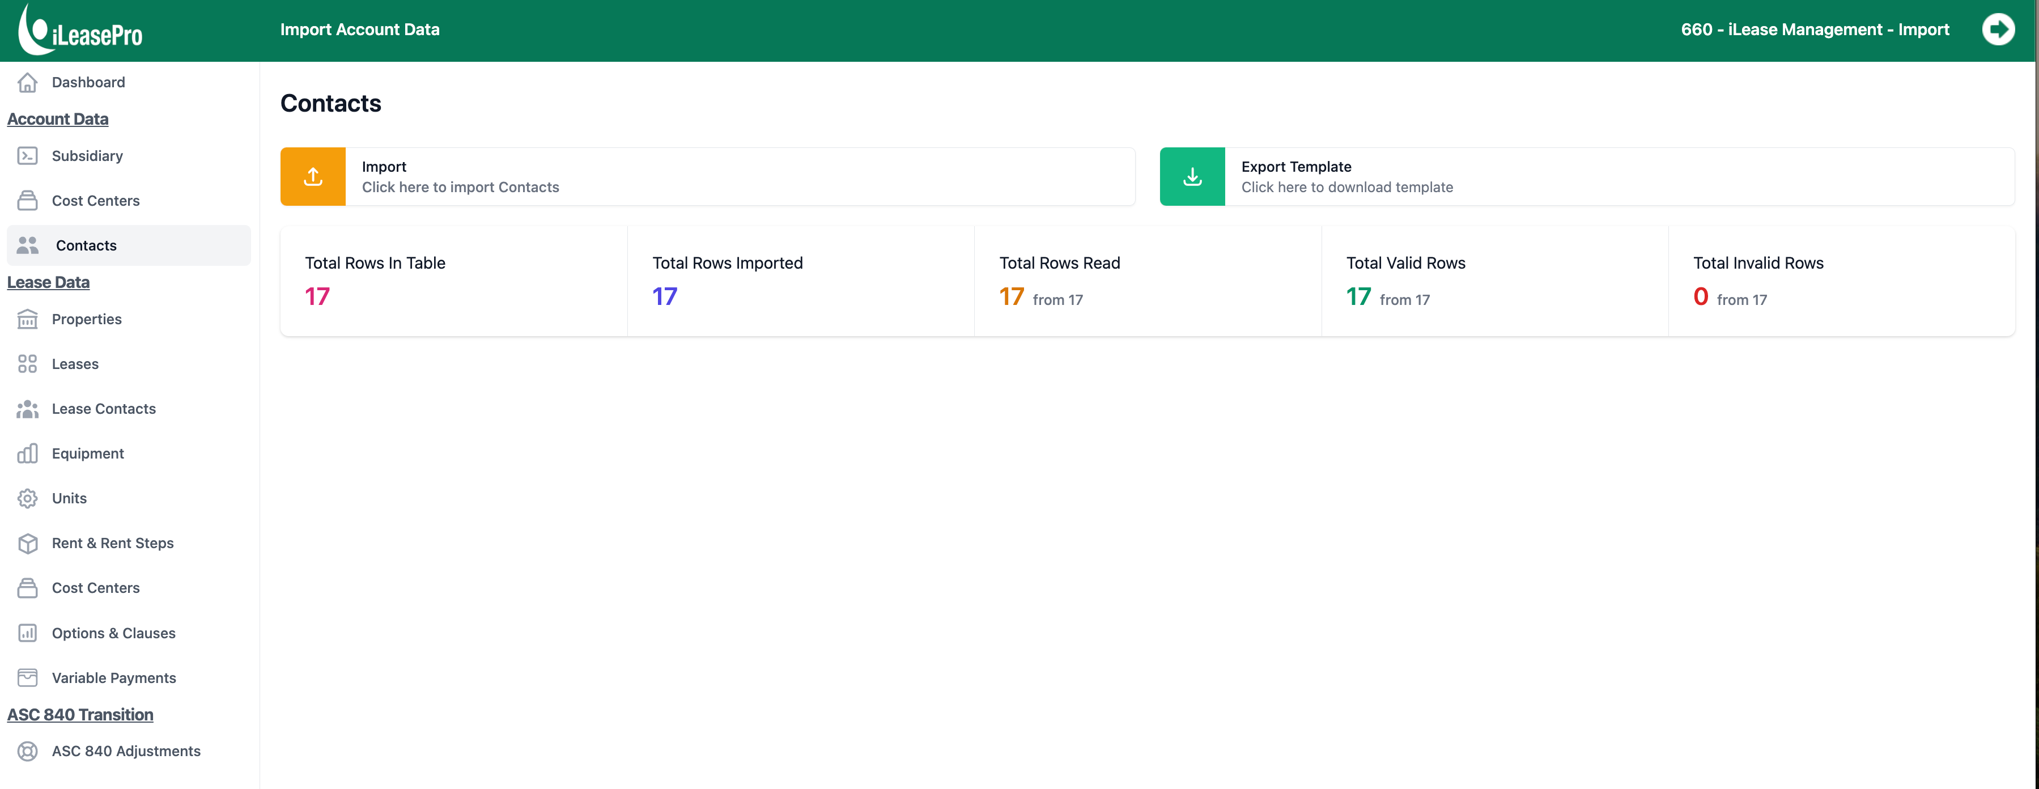Click the '660 - iLease Management - Import' text
The height and width of the screenshot is (789, 2039).
pyautogui.click(x=1815, y=29)
